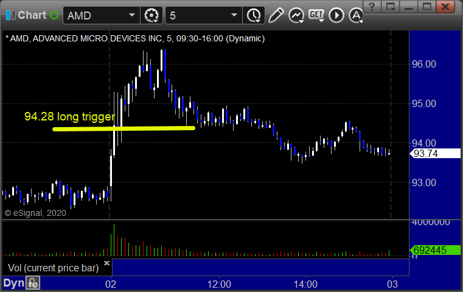Click the 692445 volume value label
This screenshot has height=292, width=463.
point(435,250)
